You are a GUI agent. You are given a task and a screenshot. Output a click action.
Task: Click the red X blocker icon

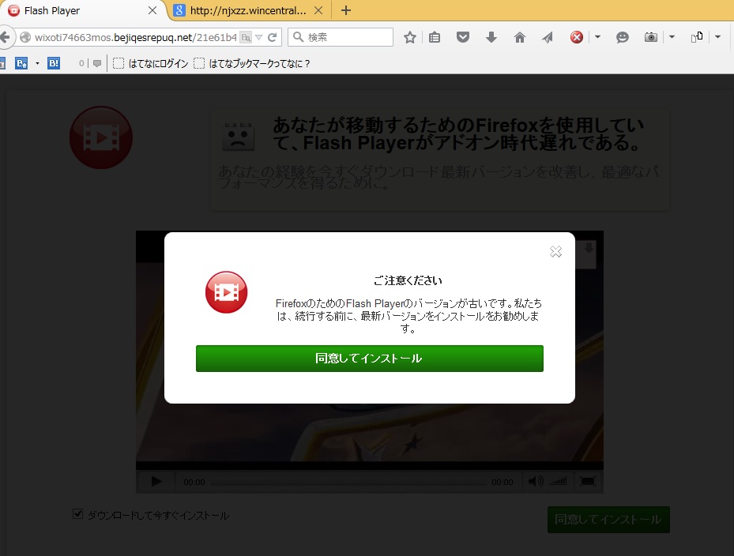point(577,37)
